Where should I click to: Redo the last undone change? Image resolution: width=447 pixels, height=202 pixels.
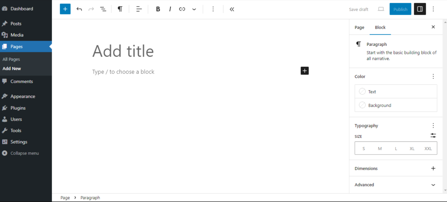[x=91, y=9]
